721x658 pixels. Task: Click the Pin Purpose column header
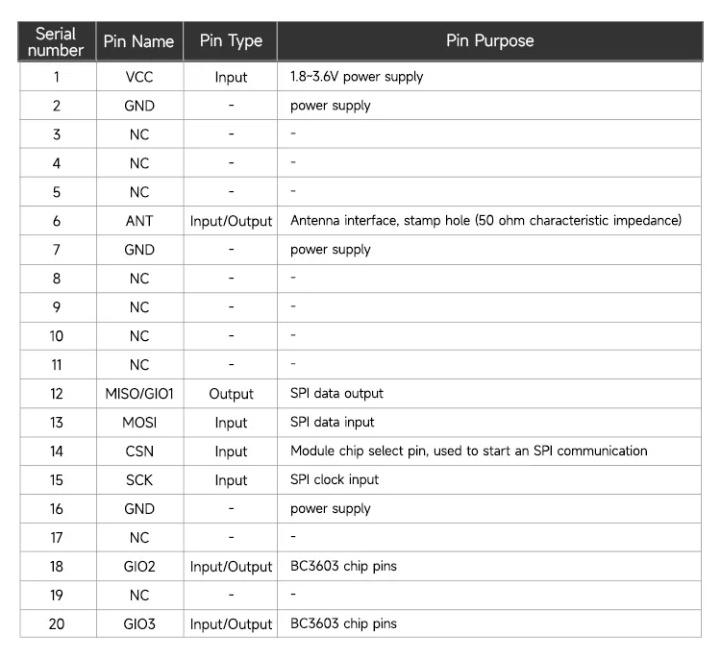coord(489,41)
